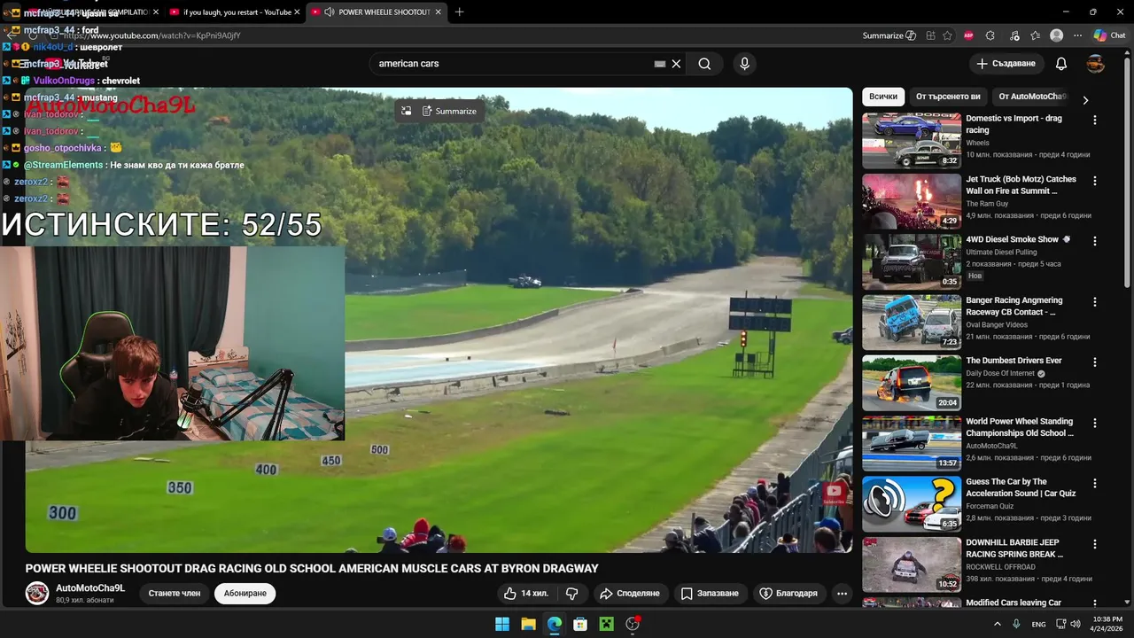The height and width of the screenshot is (638, 1134).
Task: Dislike the video with thumbs down
Action: [572, 593]
